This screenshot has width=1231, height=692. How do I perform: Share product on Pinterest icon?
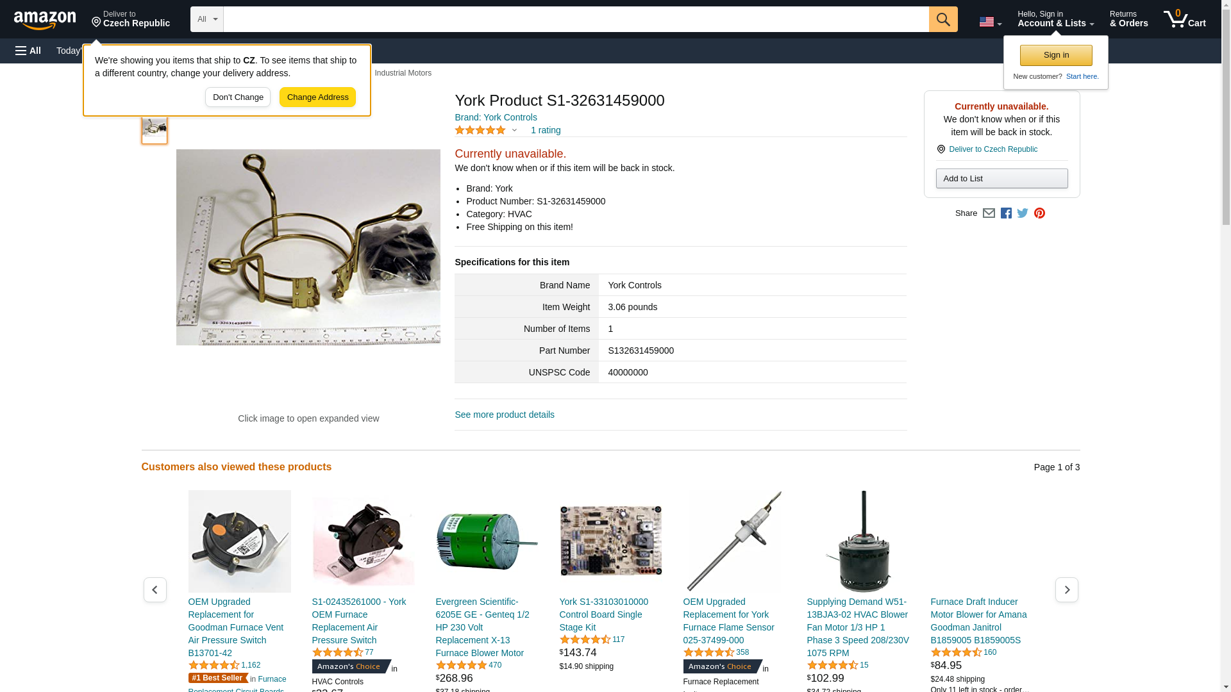[x=1039, y=213]
